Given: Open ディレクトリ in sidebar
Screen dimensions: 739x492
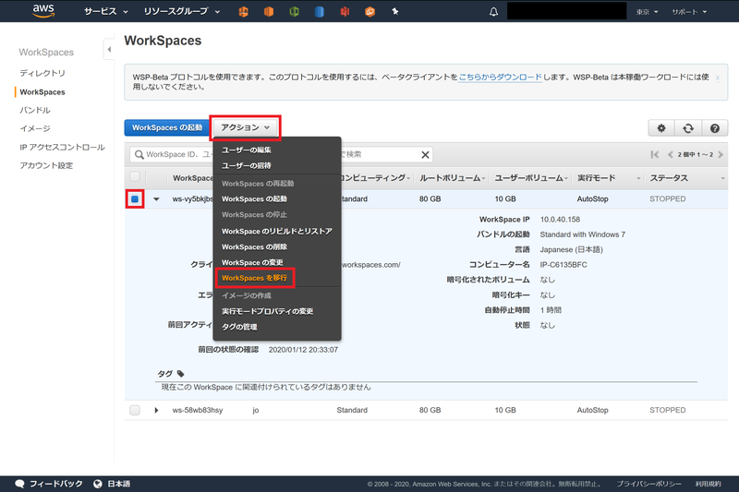Looking at the screenshot, I should [42, 73].
